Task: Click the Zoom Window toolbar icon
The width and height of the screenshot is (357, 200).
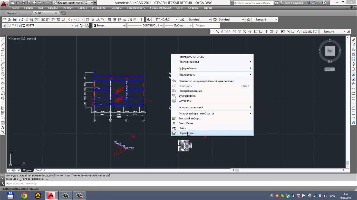Action: pyautogui.click(x=98, y=19)
